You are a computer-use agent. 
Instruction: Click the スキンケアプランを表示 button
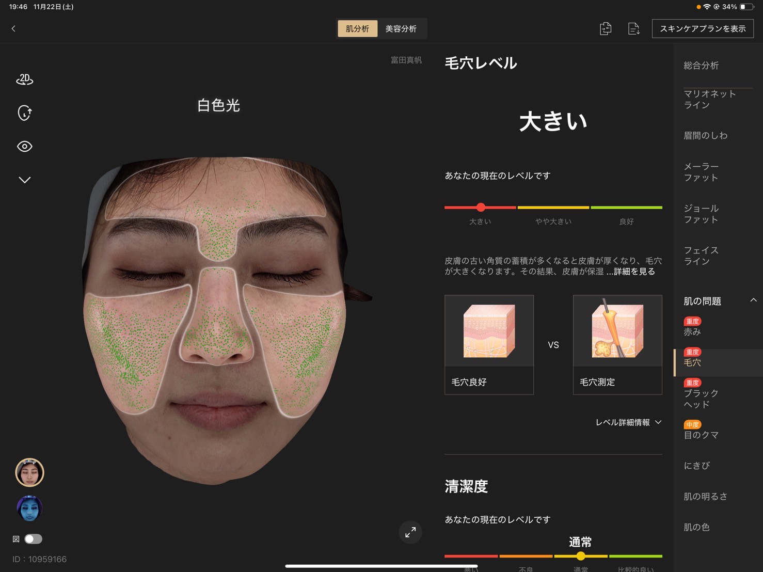point(703,28)
